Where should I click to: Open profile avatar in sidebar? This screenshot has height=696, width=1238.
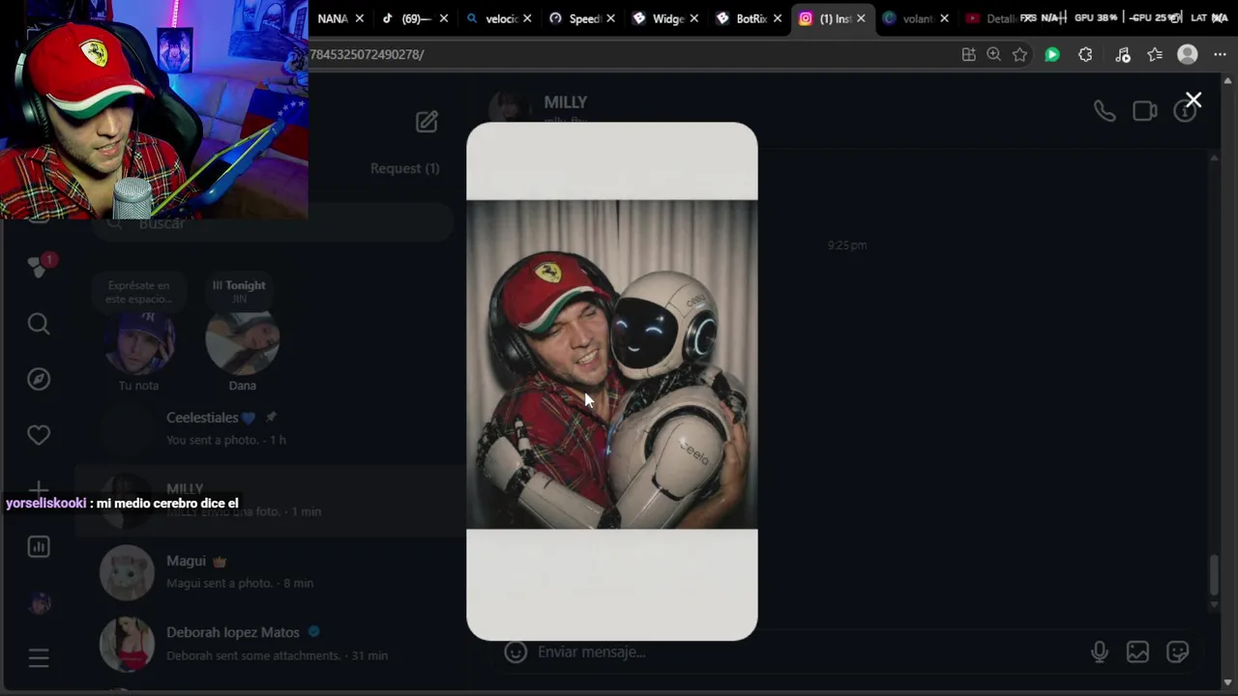coord(39,603)
